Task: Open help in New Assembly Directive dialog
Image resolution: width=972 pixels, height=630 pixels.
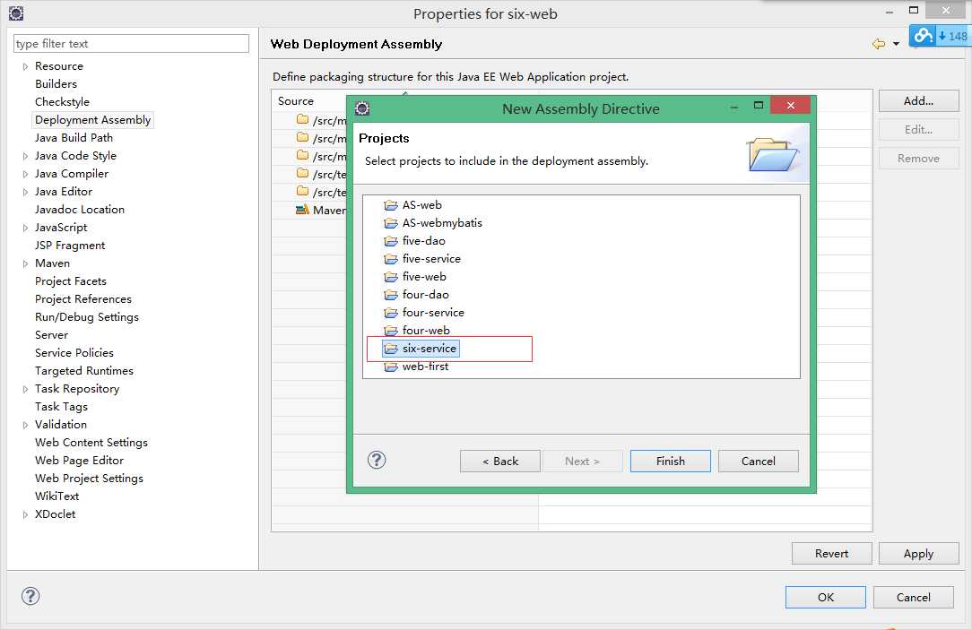Action: (377, 460)
